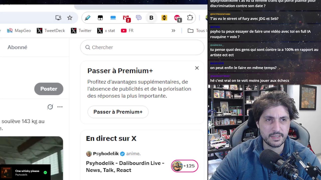321x180 pixels.
Task: Click the @AMNESIA_ chat username
Action: tap(217, 45)
